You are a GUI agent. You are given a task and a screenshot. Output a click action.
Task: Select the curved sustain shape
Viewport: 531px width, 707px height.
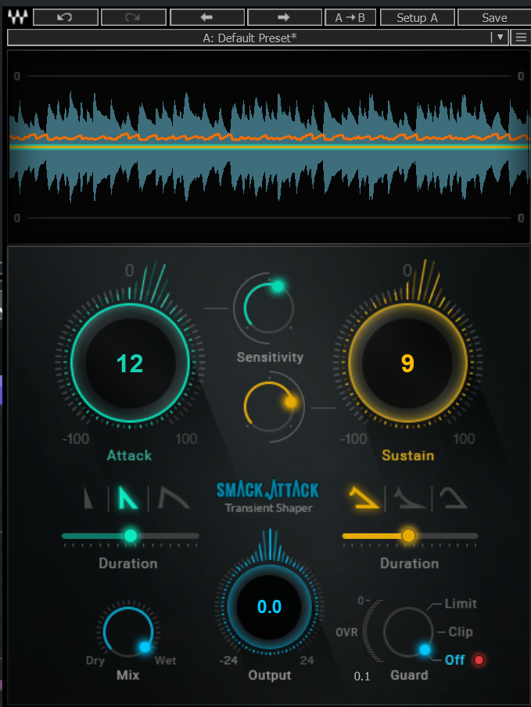453,497
